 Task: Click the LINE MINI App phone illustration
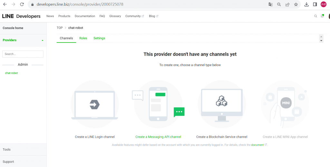(x=285, y=104)
